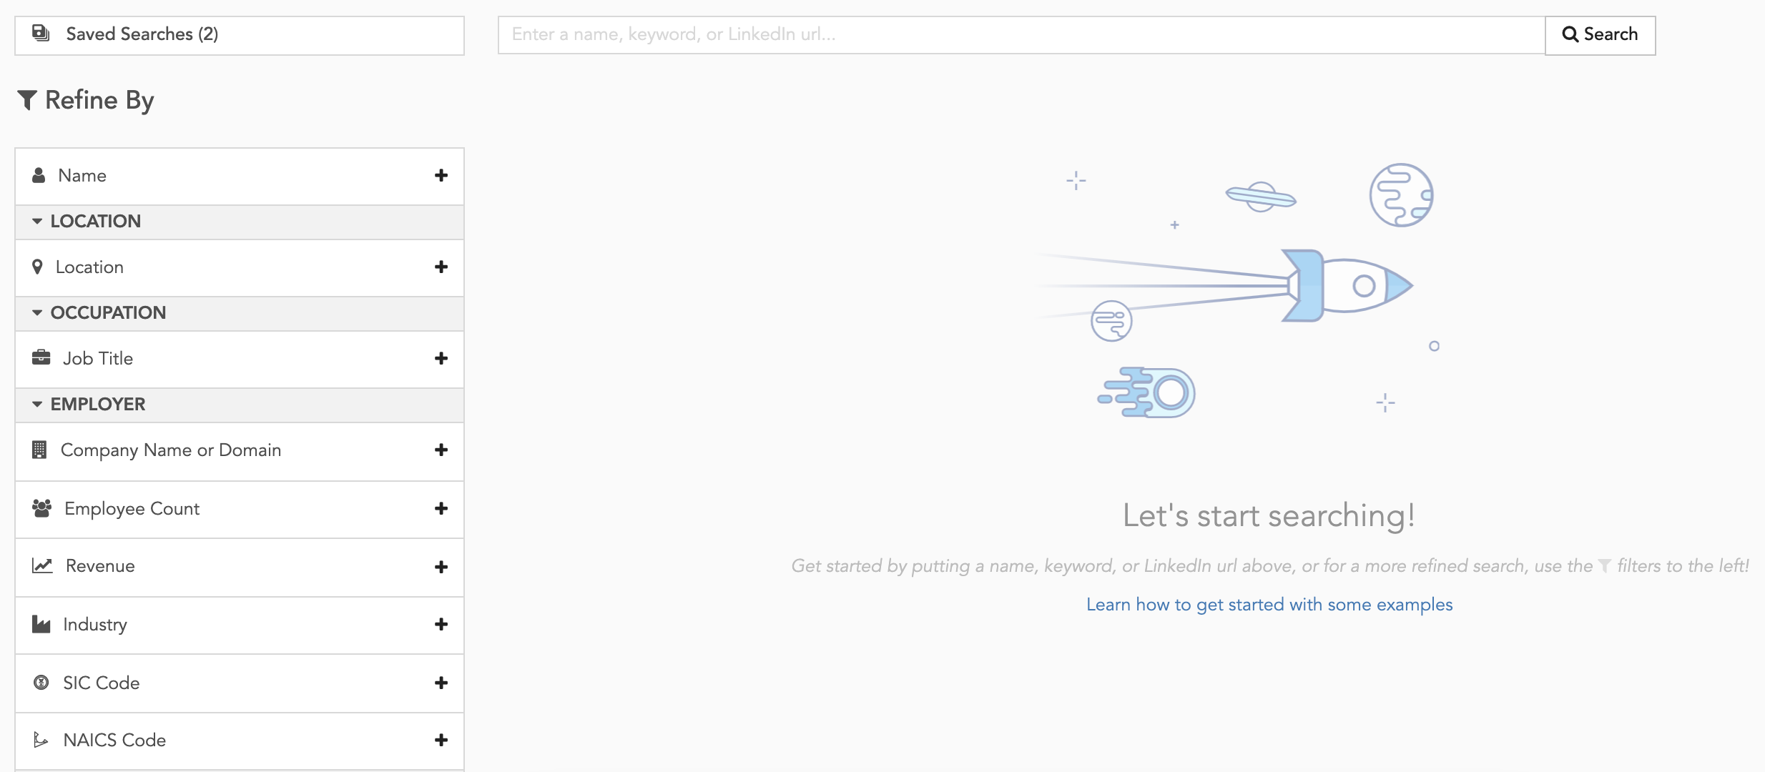Image resolution: width=1765 pixels, height=772 pixels.
Task: Click the line chart Revenue icon
Action: tap(42, 565)
